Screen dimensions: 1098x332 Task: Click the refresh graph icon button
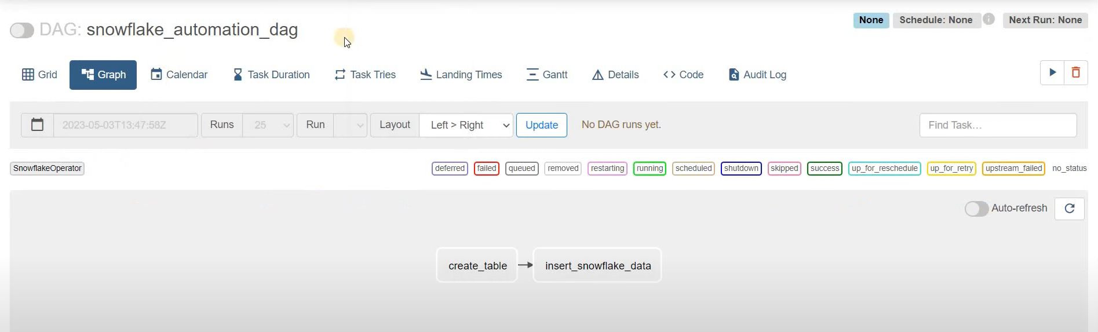(1070, 209)
